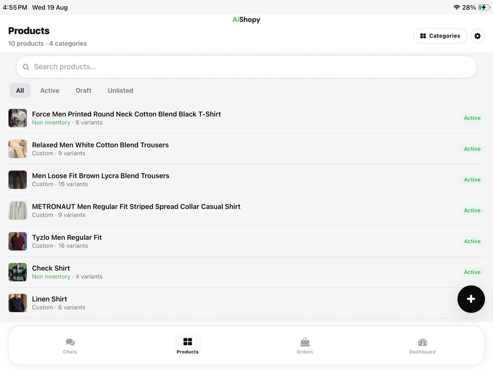Open the Check Shirt thumbnail

point(18,272)
